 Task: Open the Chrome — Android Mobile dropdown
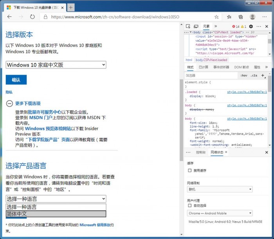220,213
